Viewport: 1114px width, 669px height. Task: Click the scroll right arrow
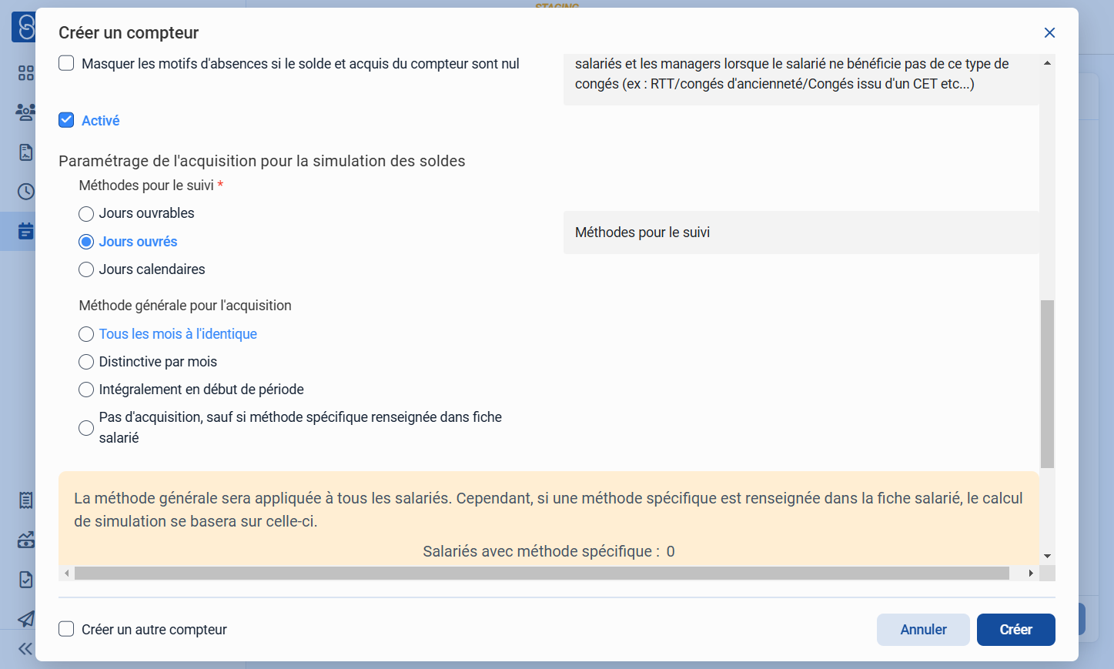pos(1031,574)
